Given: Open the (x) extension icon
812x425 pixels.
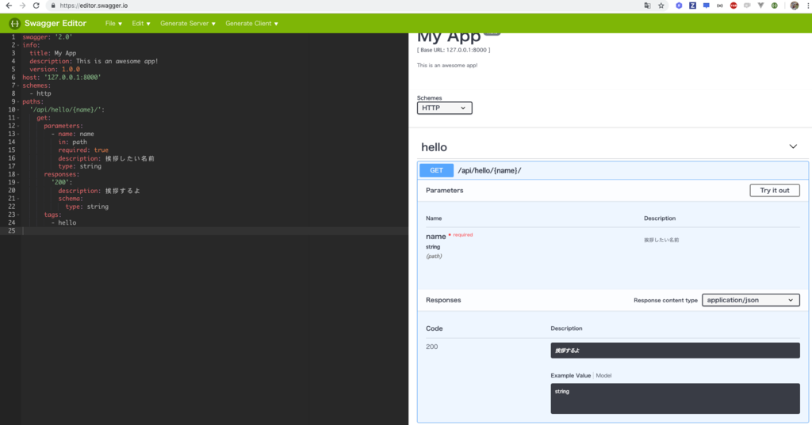Looking at the screenshot, I should click(720, 6).
